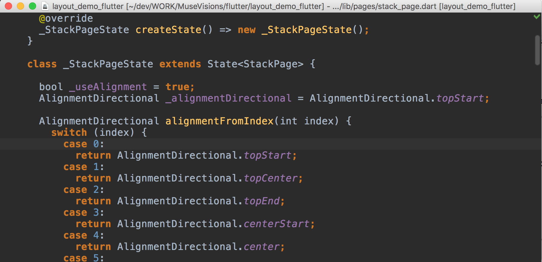Click the 'return' keyword before AlignmentDirectional.topEnd

click(x=93, y=201)
